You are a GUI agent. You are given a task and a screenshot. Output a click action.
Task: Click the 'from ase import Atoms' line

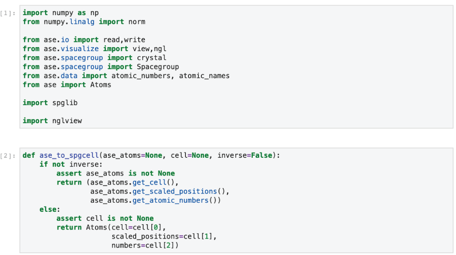(x=67, y=85)
